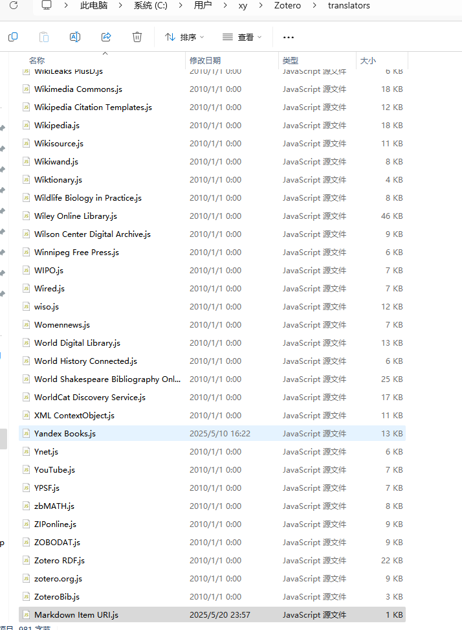Open the three-dot more options menu

pos(288,38)
